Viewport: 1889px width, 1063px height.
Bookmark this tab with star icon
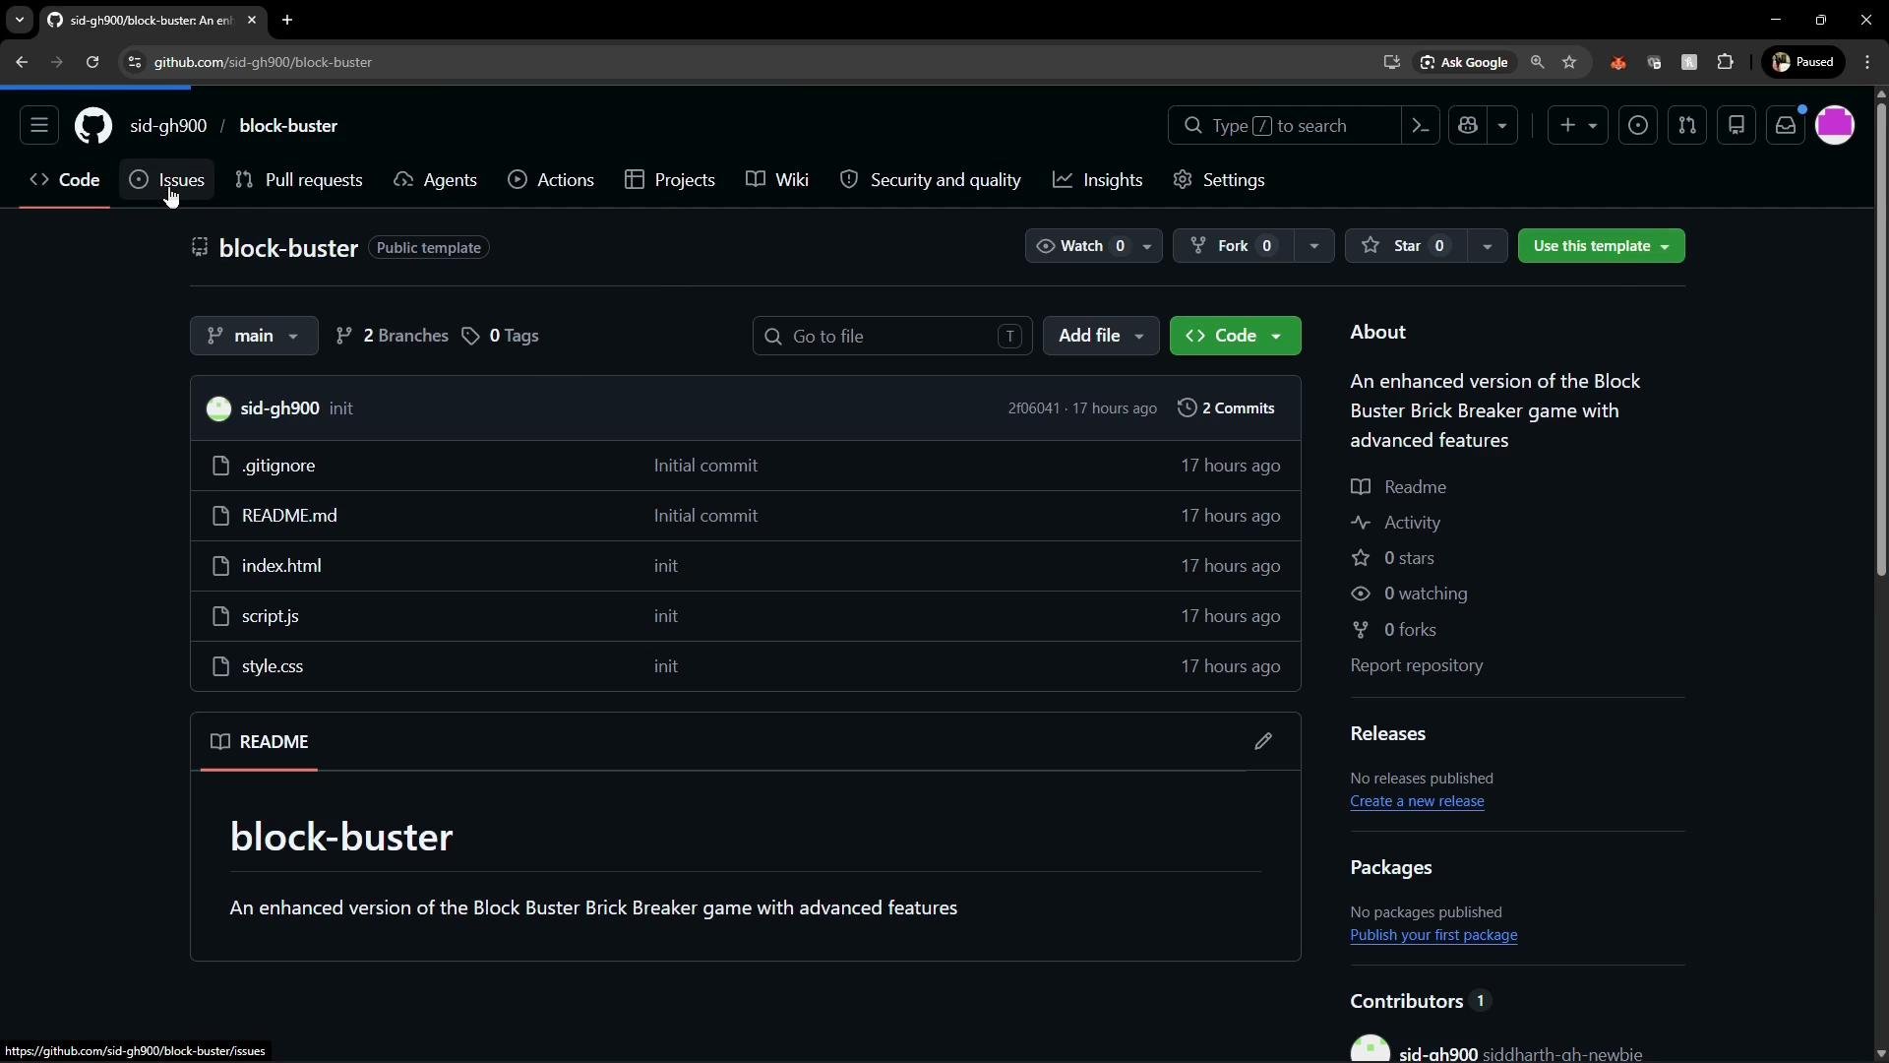[1569, 62]
